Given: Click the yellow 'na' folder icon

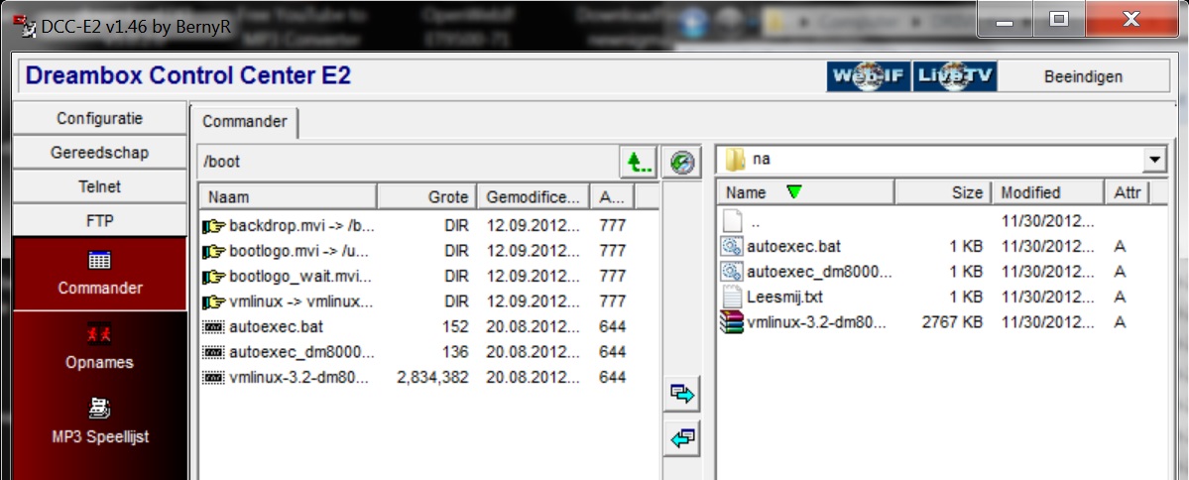Looking at the screenshot, I should point(735,160).
